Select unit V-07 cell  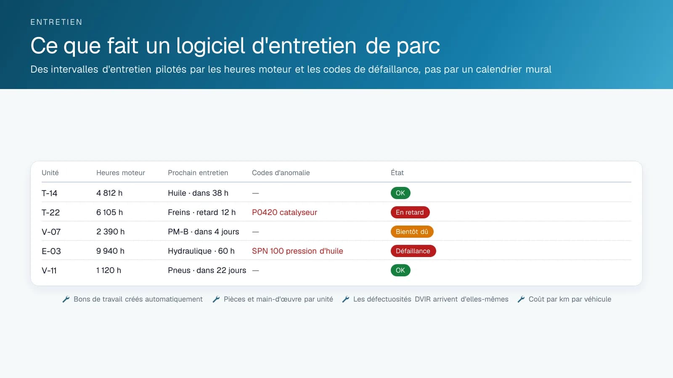[x=51, y=232]
